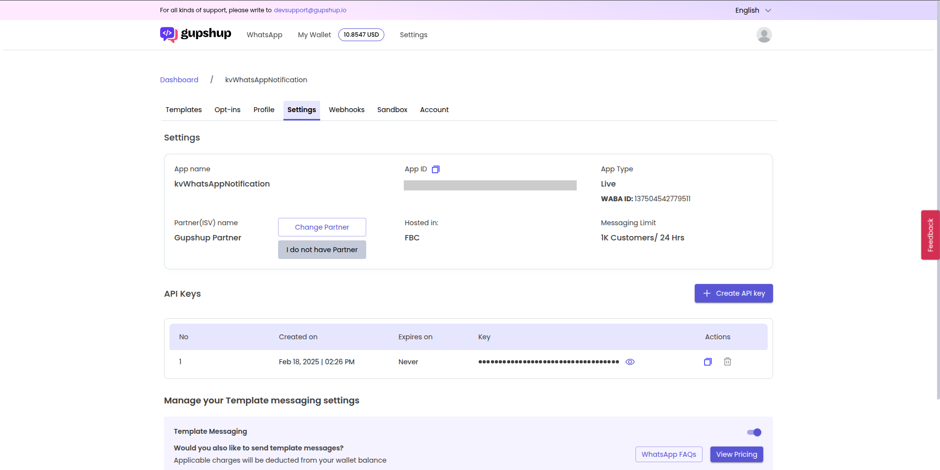
Task: Click the Key column header
Action: click(x=484, y=337)
